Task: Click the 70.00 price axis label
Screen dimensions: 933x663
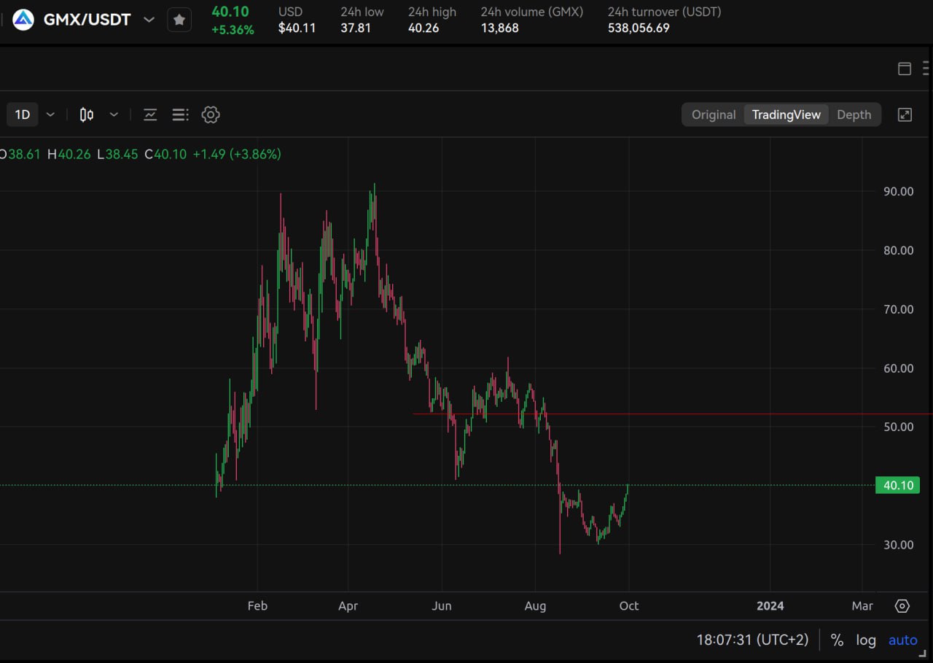Action: click(898, 309)
